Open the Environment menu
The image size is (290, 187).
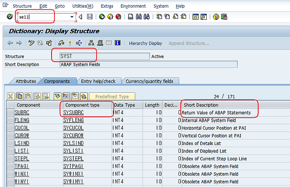coord(133,6)
